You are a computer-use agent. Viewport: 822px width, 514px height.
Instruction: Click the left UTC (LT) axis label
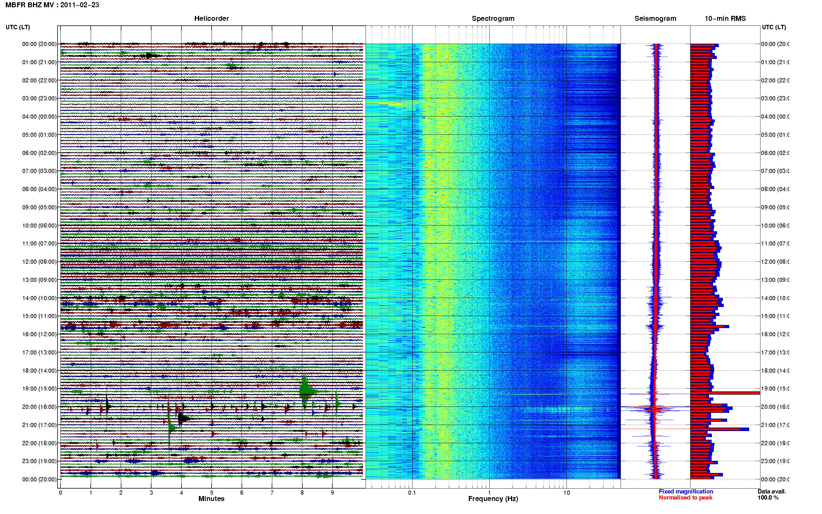pos(18,27)
